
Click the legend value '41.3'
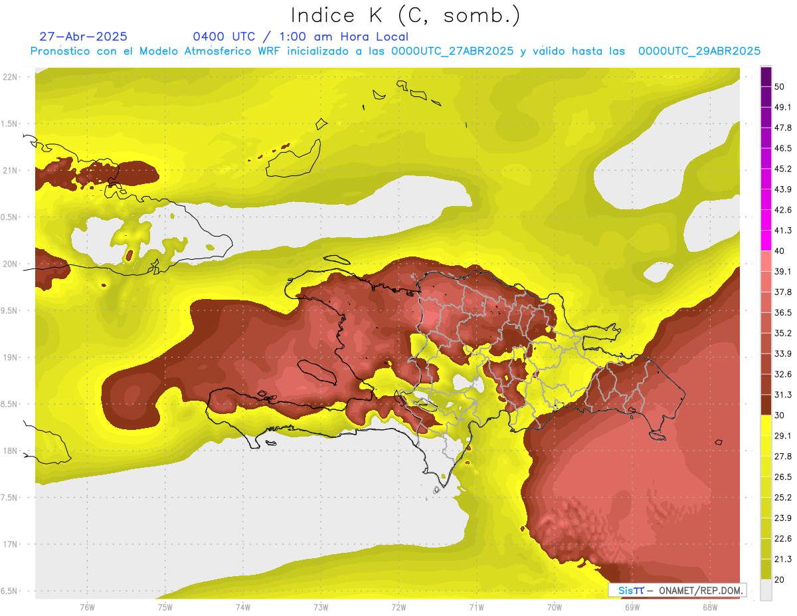point(783,231)
